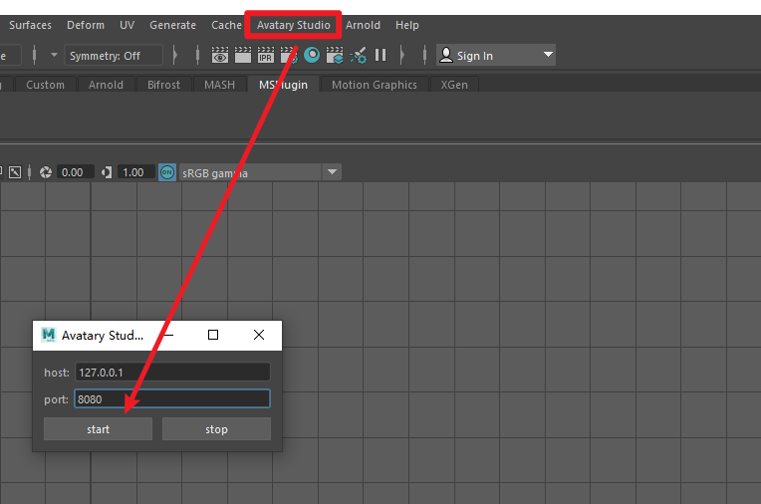The image size is (761, 504).
Task: Open the Arnold menu
Action: 363,25
